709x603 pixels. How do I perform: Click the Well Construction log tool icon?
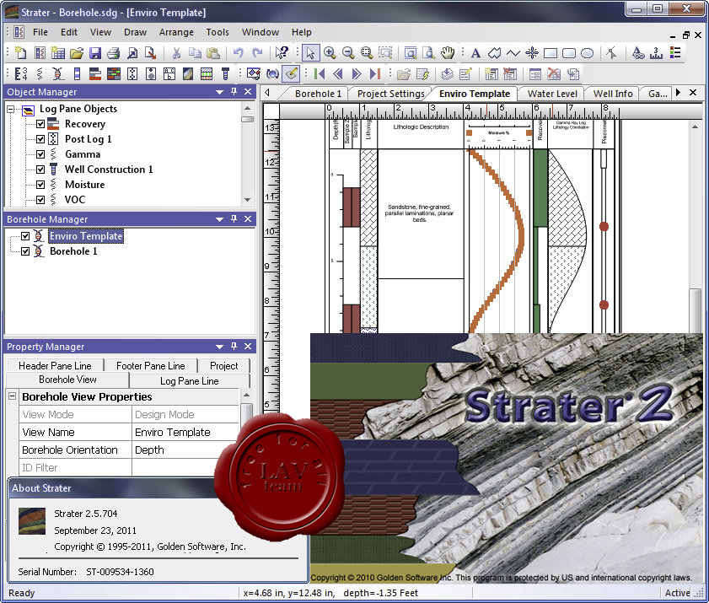coord(225,73)
